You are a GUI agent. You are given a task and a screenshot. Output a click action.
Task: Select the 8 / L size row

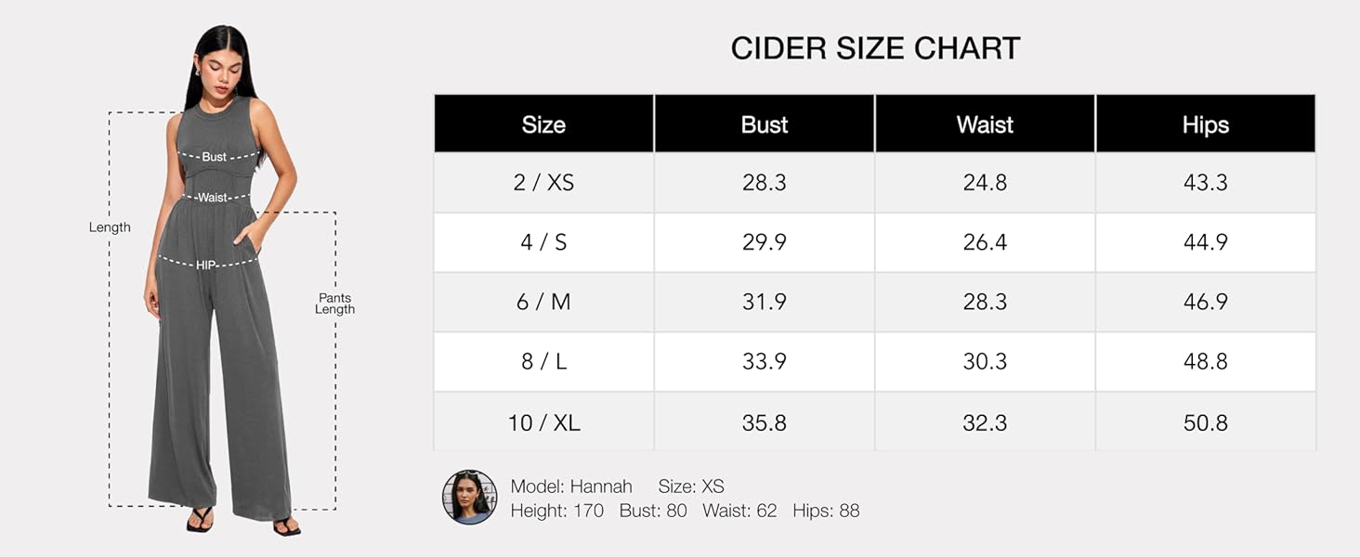(875, 361)
